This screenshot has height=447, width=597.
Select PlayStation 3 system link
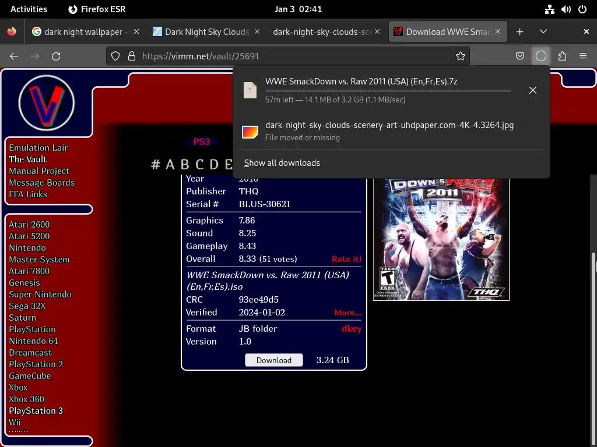click(x=36, y=411)
